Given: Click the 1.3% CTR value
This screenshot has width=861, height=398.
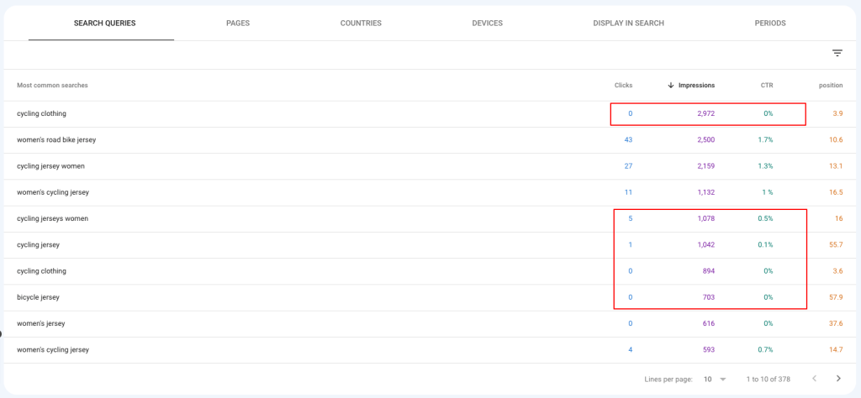Looking at the screenshot, I should (x=766, y=166).
